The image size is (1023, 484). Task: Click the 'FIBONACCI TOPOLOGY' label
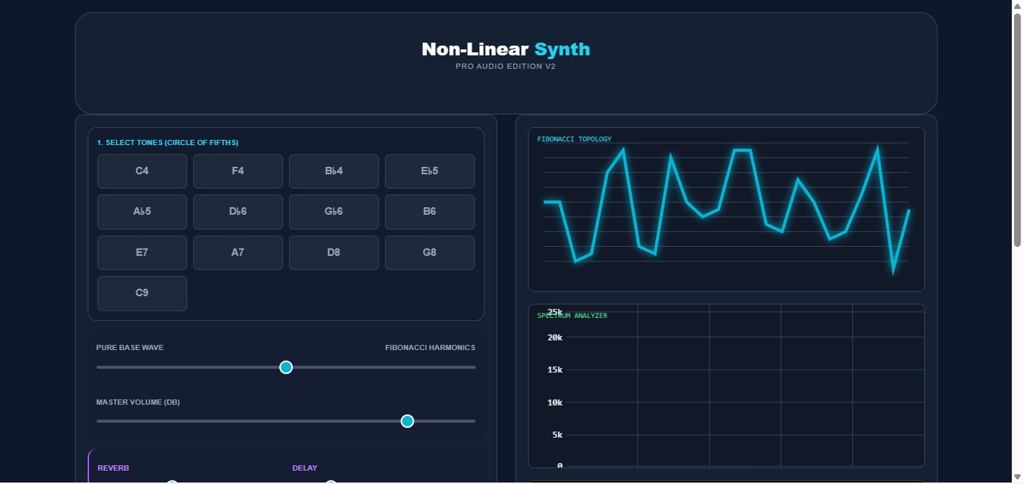(x=574, y=139)
